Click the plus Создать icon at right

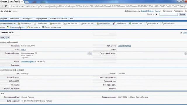coord(181,32)
